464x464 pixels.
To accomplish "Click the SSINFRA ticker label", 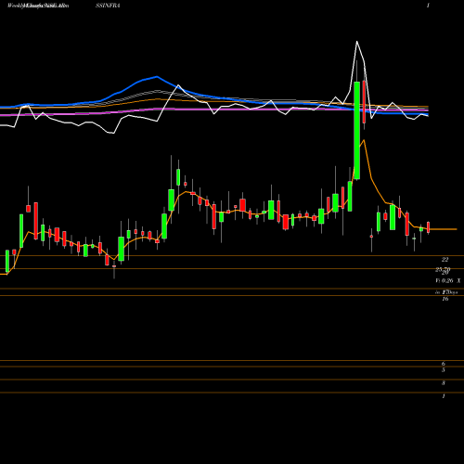I will 108,6.
